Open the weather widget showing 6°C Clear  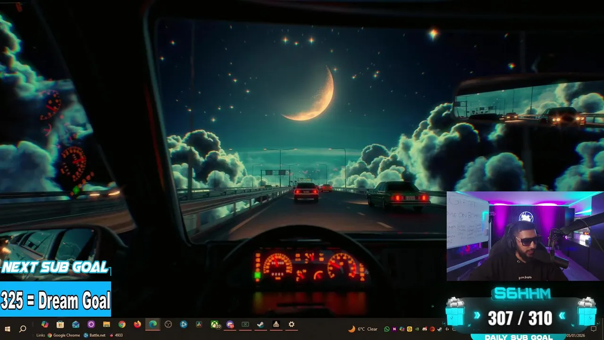[x=363, y=329]
